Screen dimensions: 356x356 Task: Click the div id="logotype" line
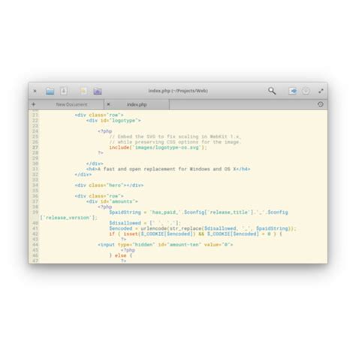pos(113,120)
